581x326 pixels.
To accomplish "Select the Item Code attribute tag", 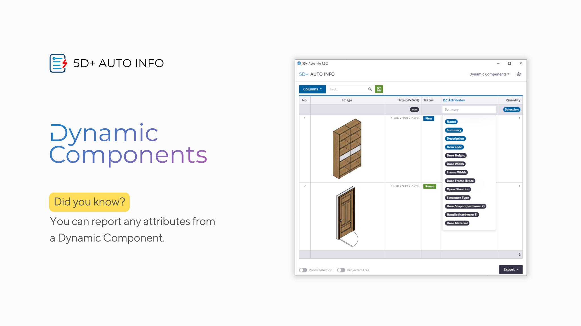I will pyautogui.click(x=454, y=147).
